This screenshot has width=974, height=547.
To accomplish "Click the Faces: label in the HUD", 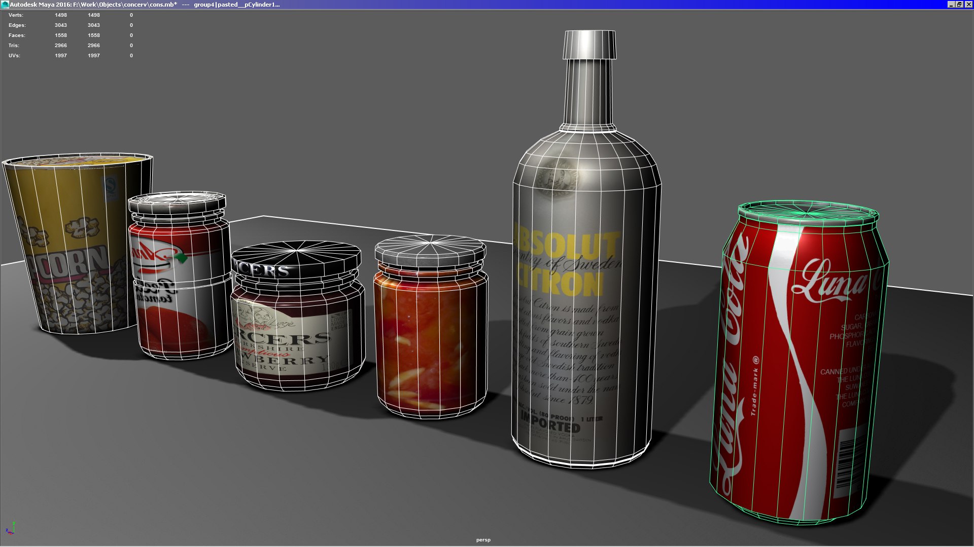I will [17, 35].
